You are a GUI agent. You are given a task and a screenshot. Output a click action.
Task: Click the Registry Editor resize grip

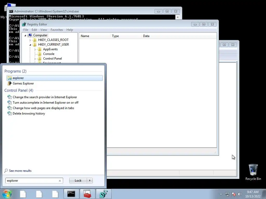click(x=215, y=152)
